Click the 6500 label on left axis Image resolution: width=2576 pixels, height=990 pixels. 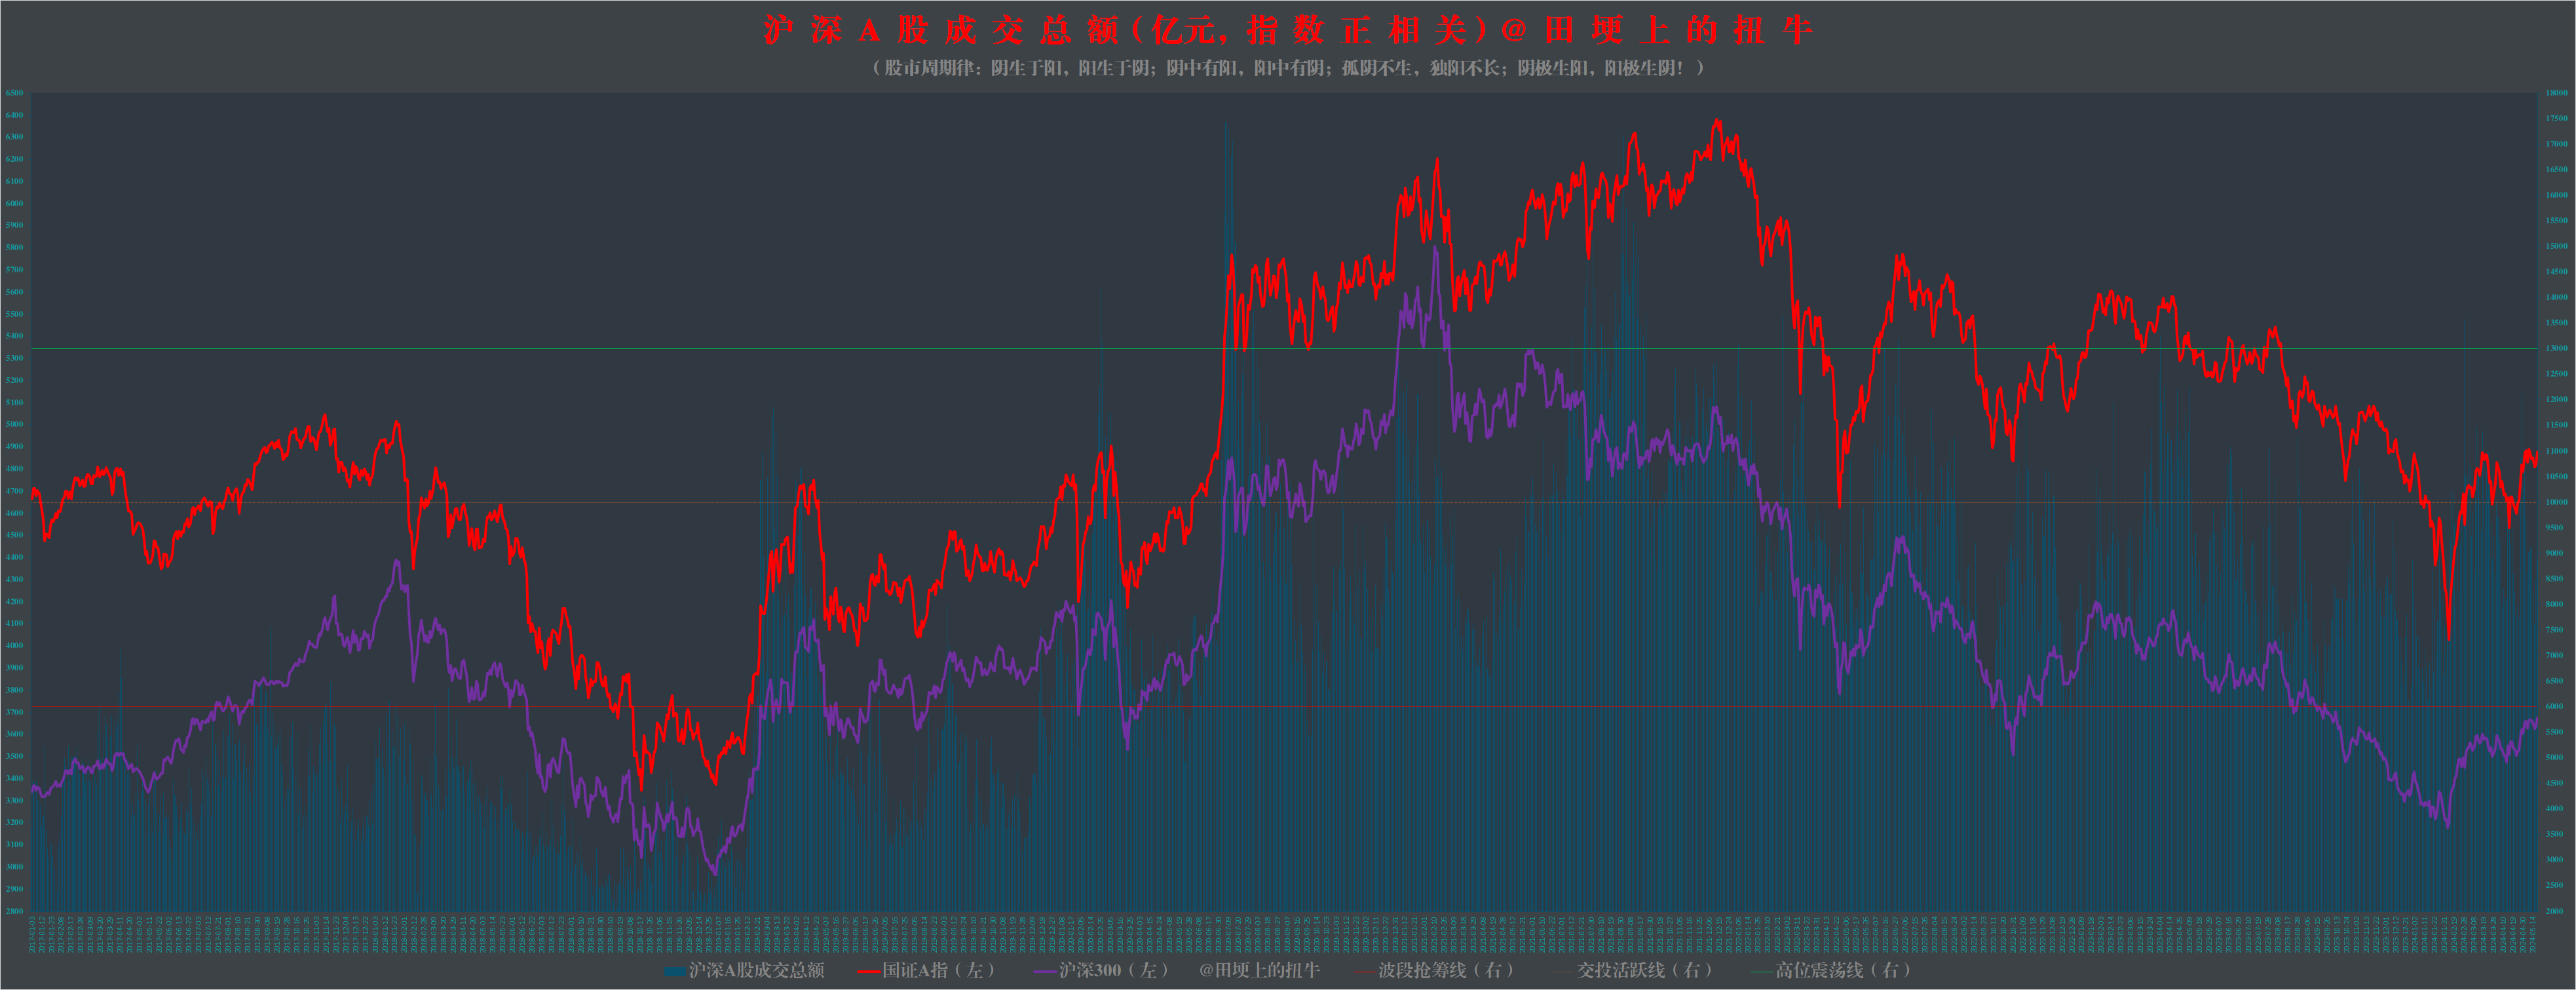[14, 93]
